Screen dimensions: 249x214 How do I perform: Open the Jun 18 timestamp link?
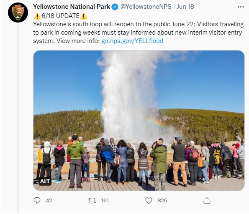(185, 7)
